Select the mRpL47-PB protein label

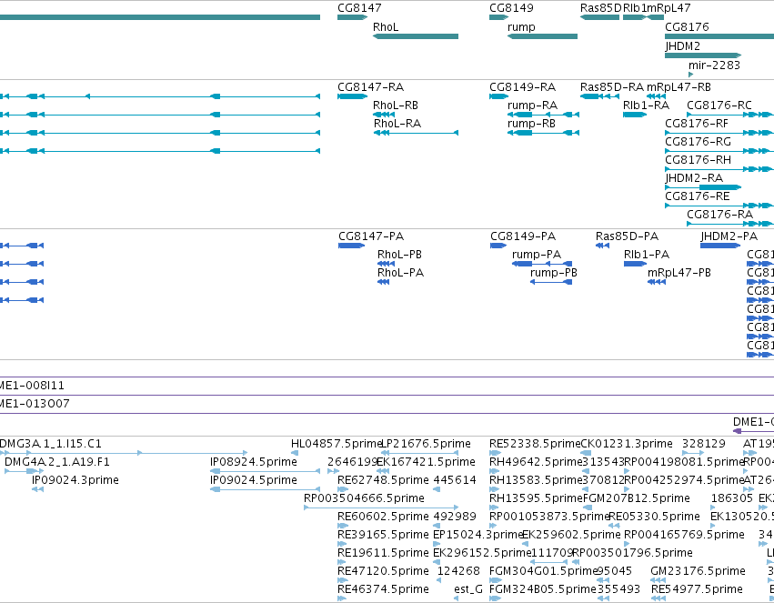(679, 273)
